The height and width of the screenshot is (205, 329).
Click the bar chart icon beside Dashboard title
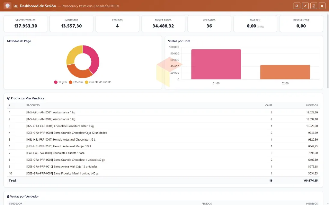pos(15,6)
